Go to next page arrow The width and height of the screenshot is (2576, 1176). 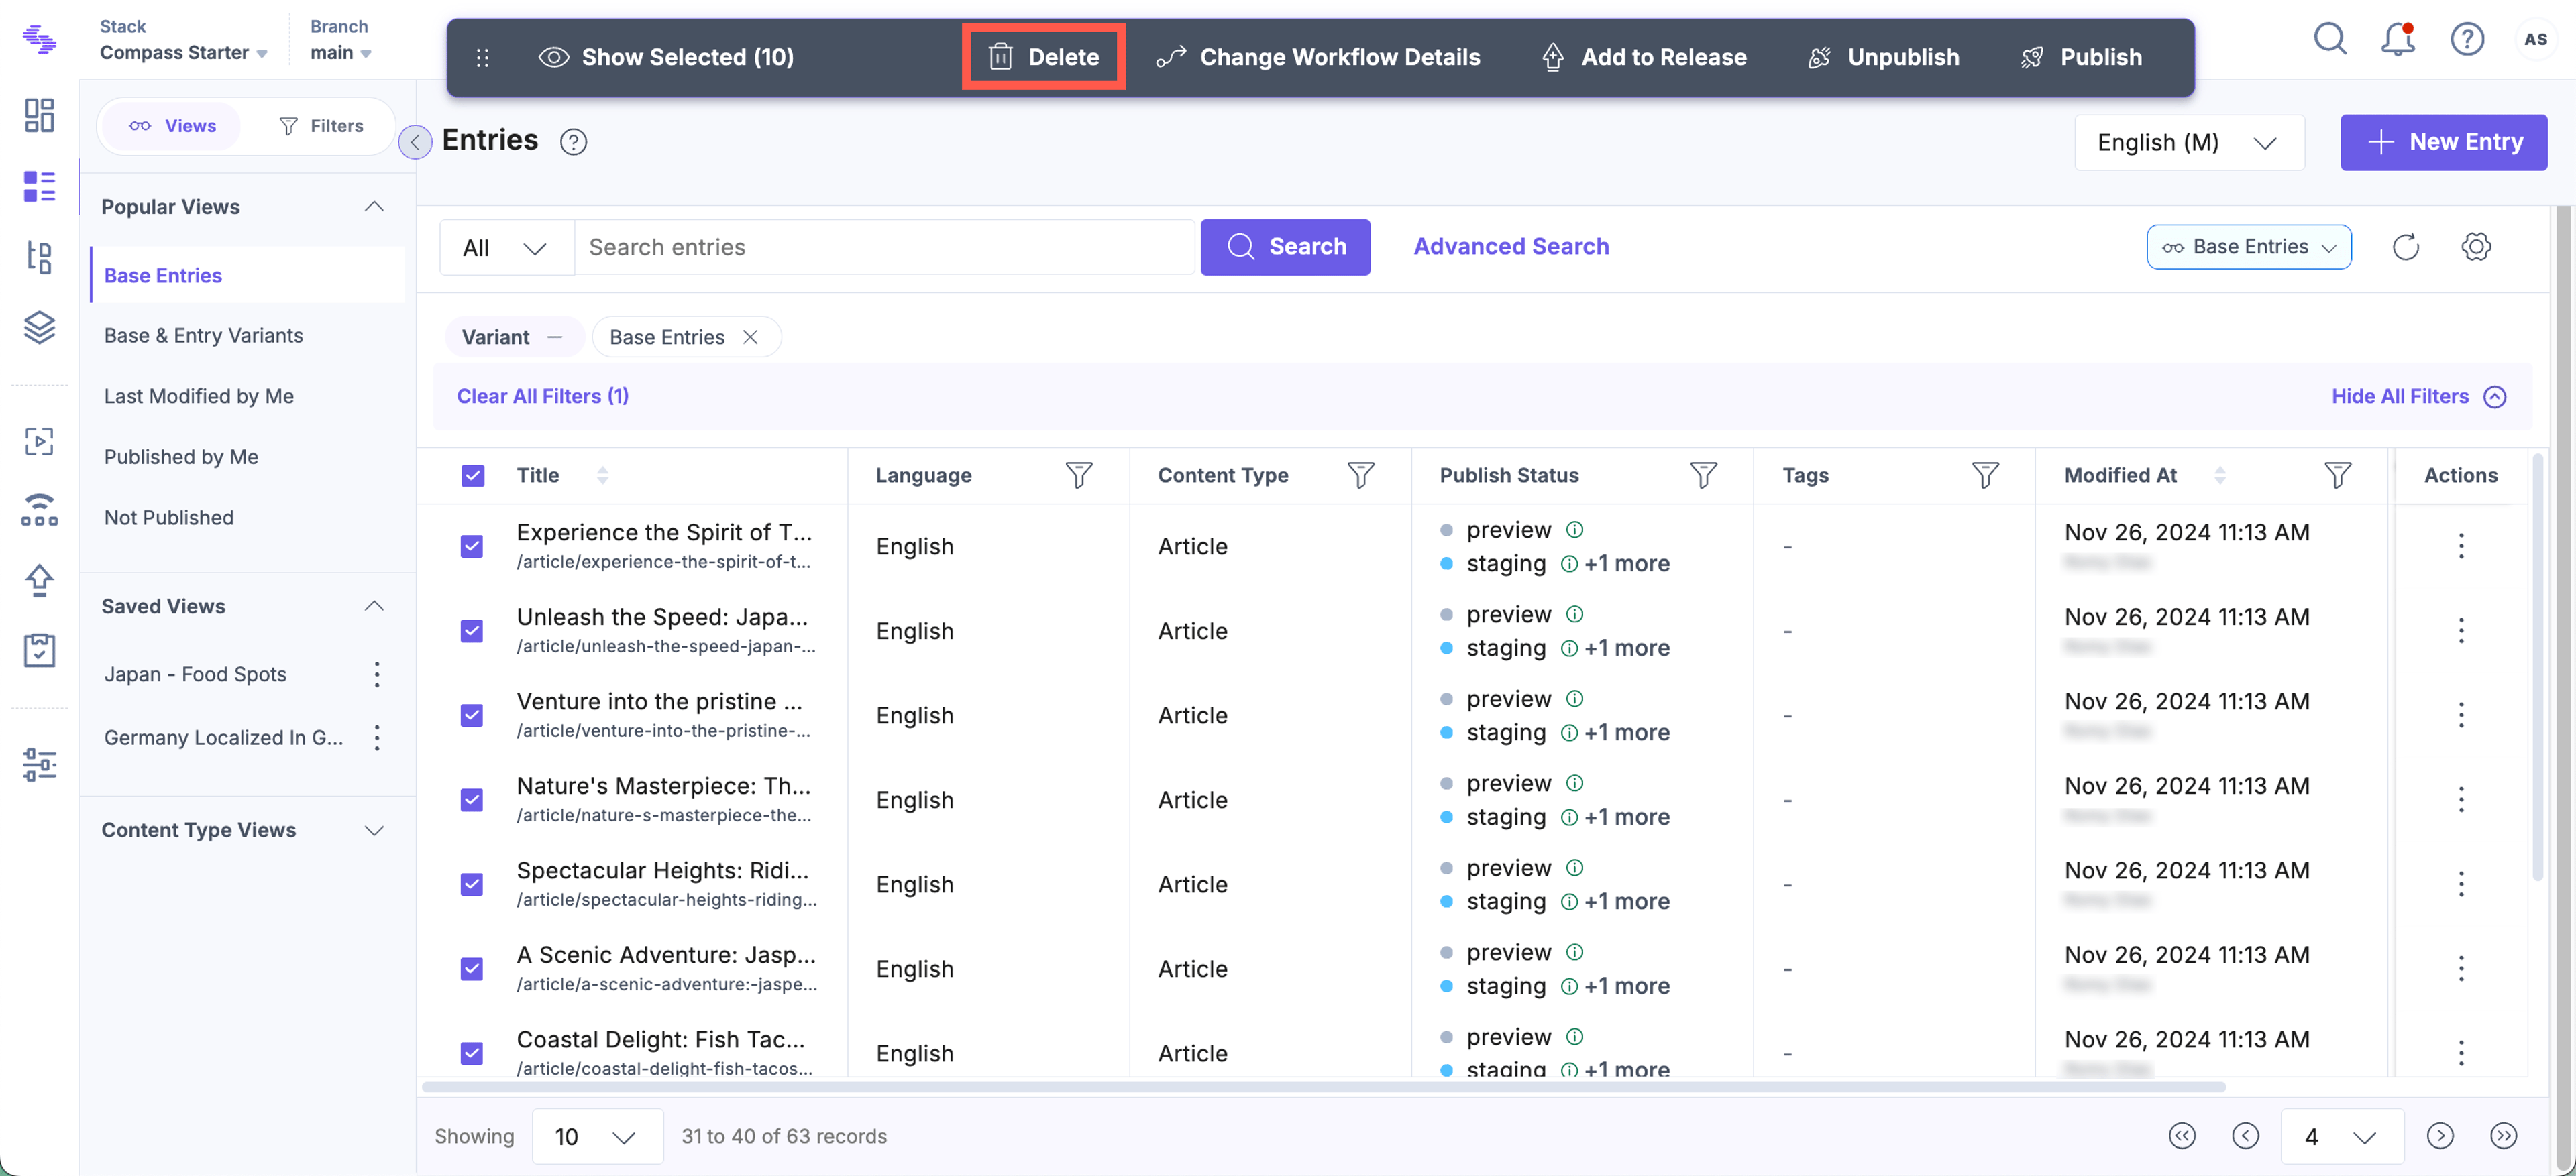tap(2439, 1136)
